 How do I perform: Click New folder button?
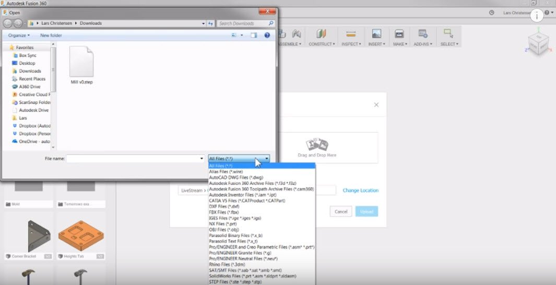pos(51,35)
